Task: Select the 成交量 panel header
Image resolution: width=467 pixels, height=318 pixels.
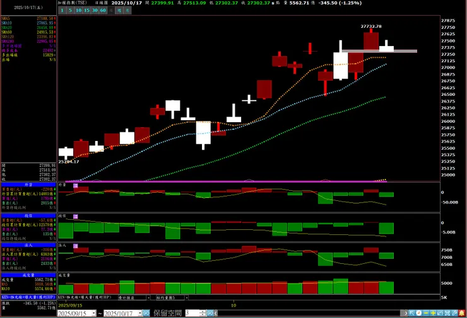Action: tap(28, 275)
